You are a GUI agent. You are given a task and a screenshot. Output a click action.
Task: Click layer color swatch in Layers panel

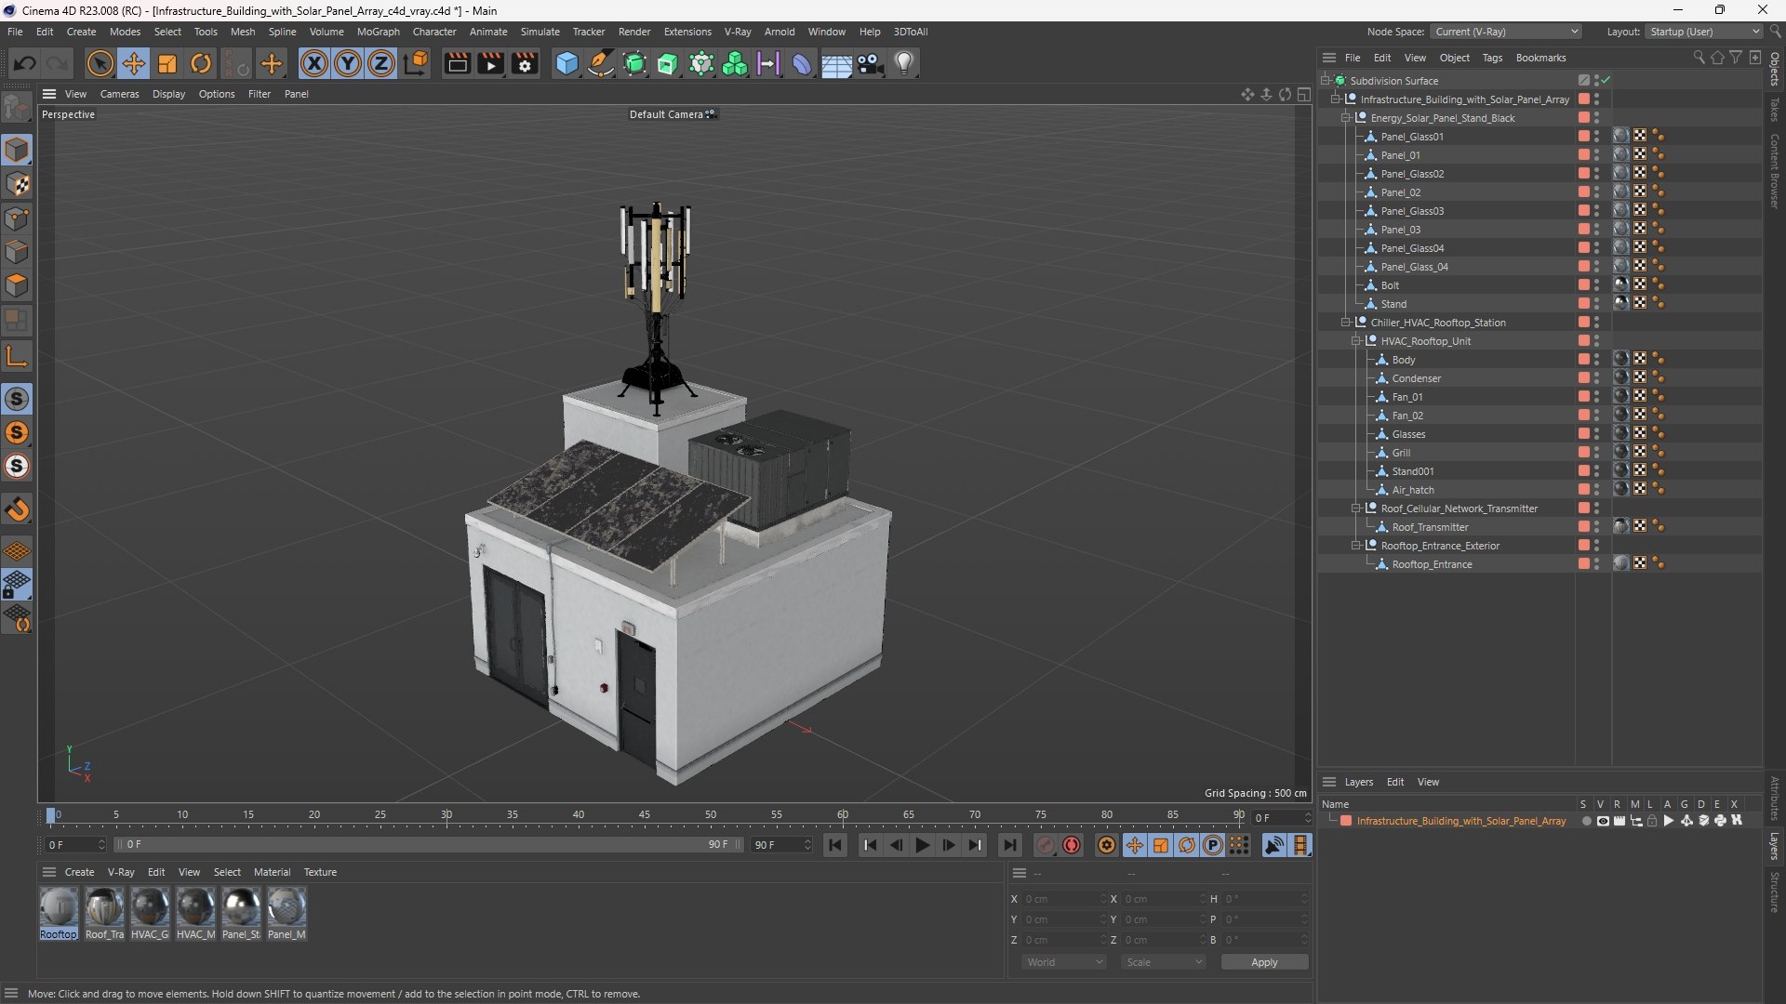pos(1346,821)
